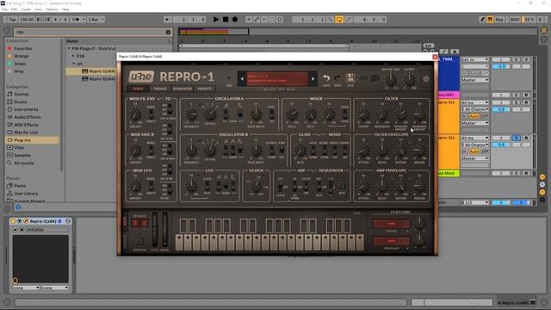Click the Tap tempo button
This screenshot has height=310, width=551.
pos(12,19)
